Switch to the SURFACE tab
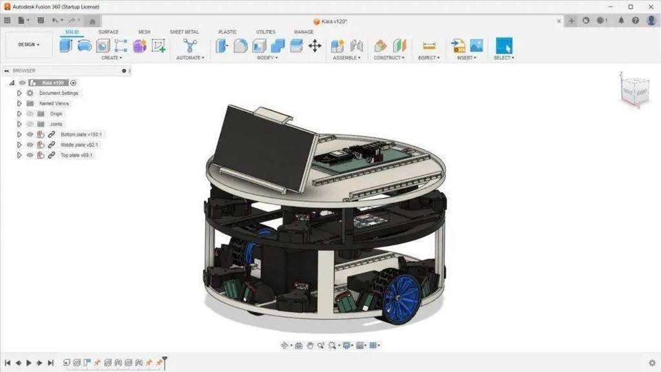The width and height of the screenshot is (661, 372). point(108,32)
